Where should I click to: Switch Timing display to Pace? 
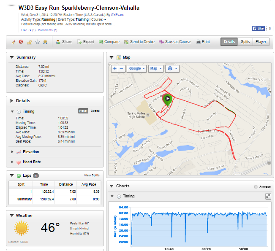click(x=83, y=111)
